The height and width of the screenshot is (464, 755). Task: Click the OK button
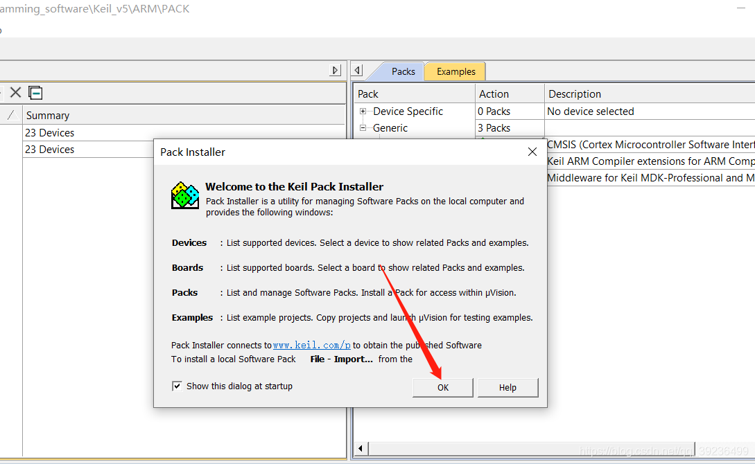443,388
